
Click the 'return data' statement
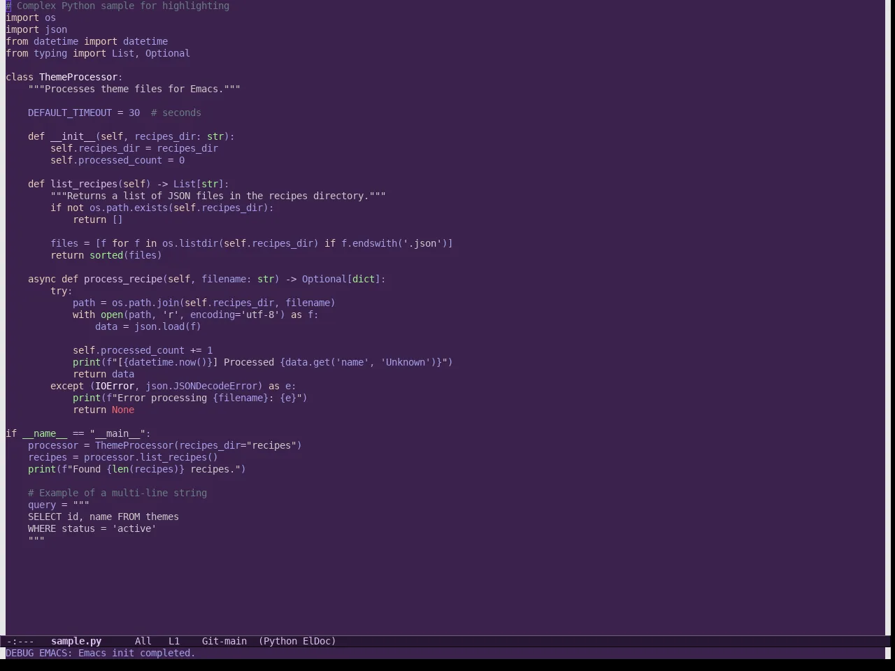[103, 374]
